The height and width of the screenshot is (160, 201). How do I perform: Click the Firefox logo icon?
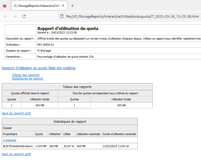(x=5, y=6)
